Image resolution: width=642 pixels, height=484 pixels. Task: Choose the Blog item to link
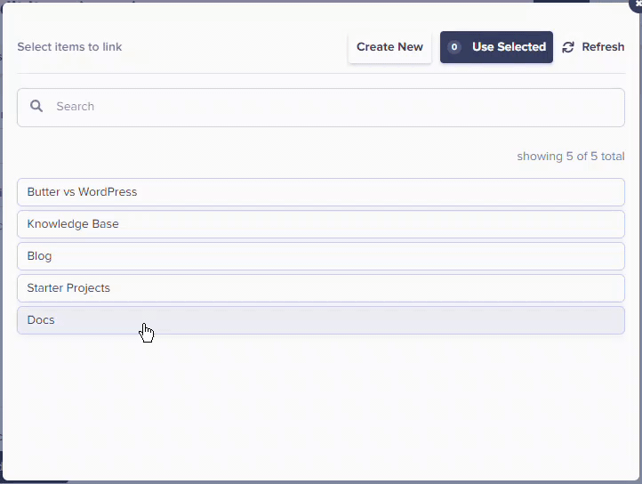pyautogui.click(x=321, y=256)
